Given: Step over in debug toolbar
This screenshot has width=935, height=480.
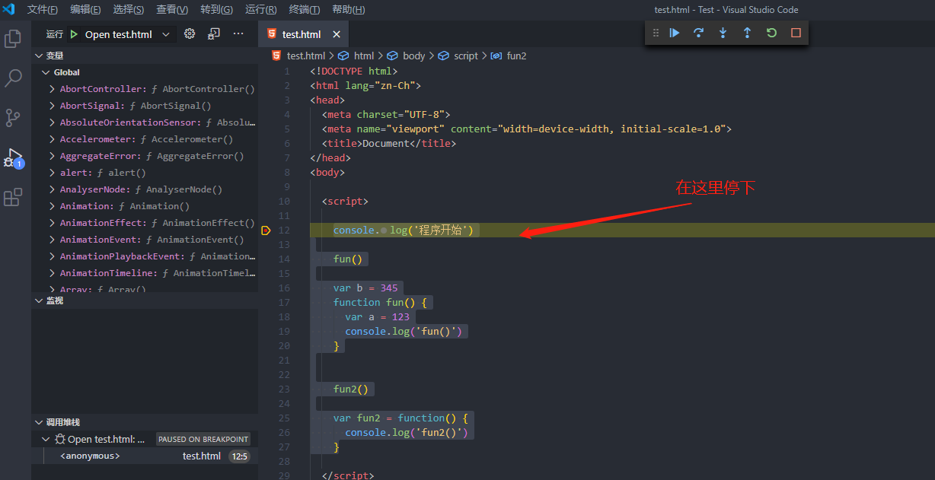Looking at the screenshot, I should 698,33.
